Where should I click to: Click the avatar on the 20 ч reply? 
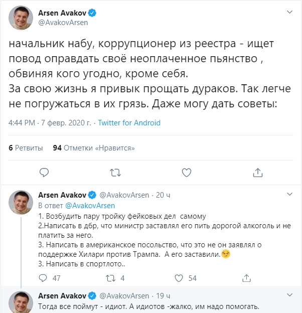(21, 203)
